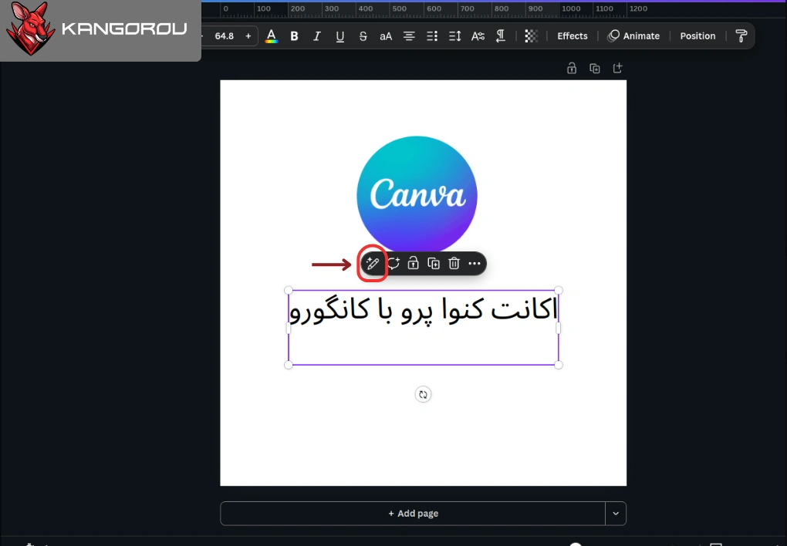The image size is (787, 546).
Task: Open the Position panel
Action: pos(697,36)
